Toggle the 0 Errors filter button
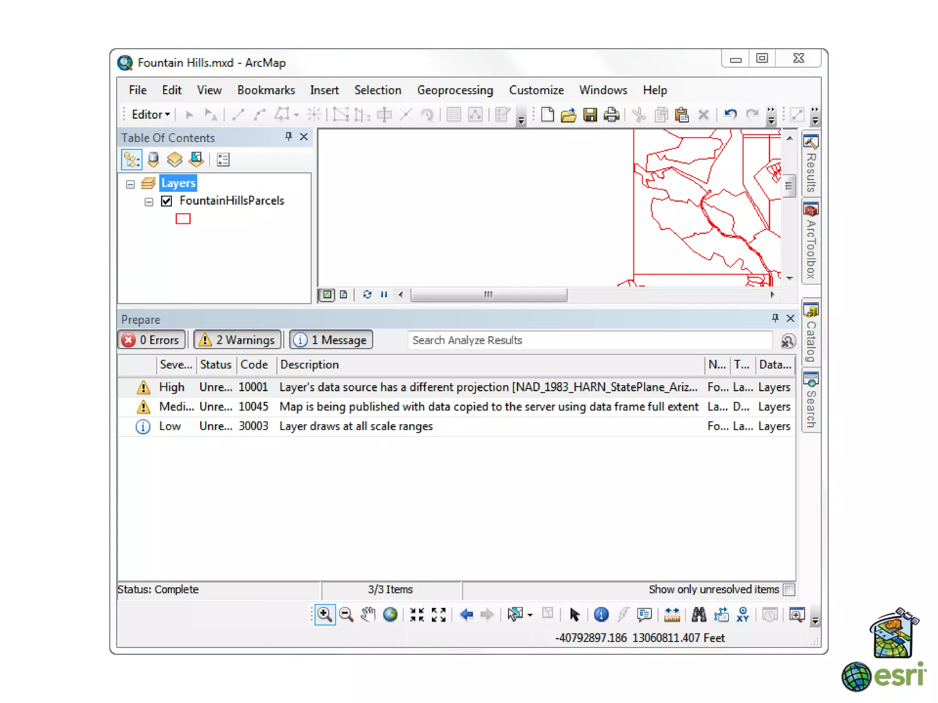This screenshot has width=938, height=703. coord(152,340)
